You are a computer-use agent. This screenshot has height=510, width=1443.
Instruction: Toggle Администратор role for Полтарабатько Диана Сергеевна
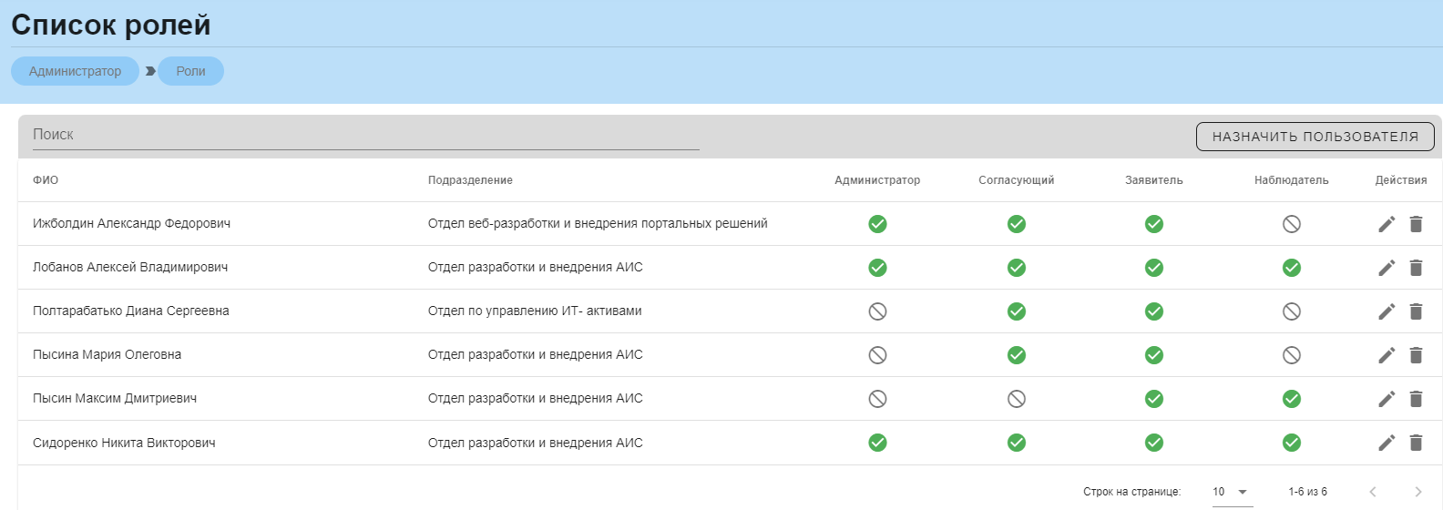(x=877, y=311)
